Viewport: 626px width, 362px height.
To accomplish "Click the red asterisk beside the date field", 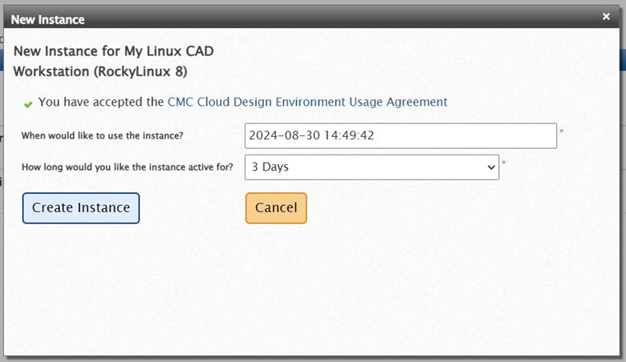I will [x=562, y=132].
